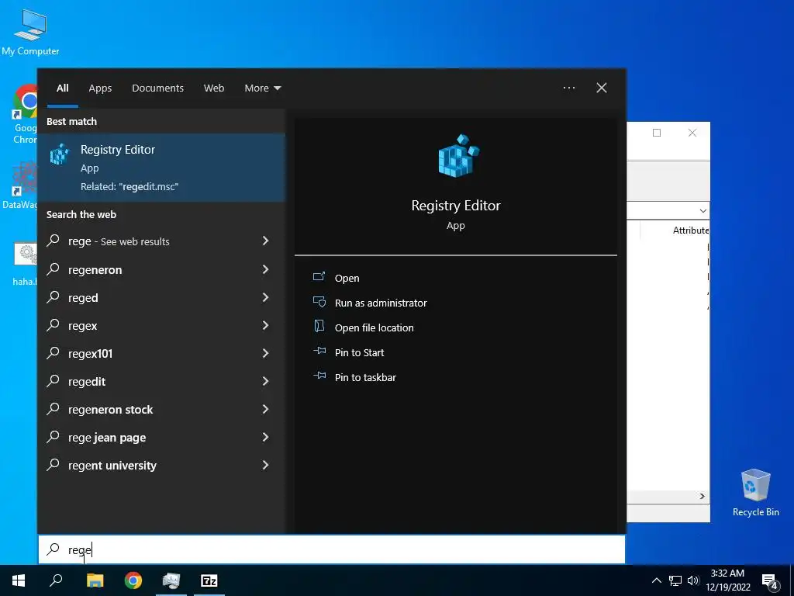794x596 pixels.
Task: Expand the 'rege jean page' suggestion arrow
Action: click(265, 437)
